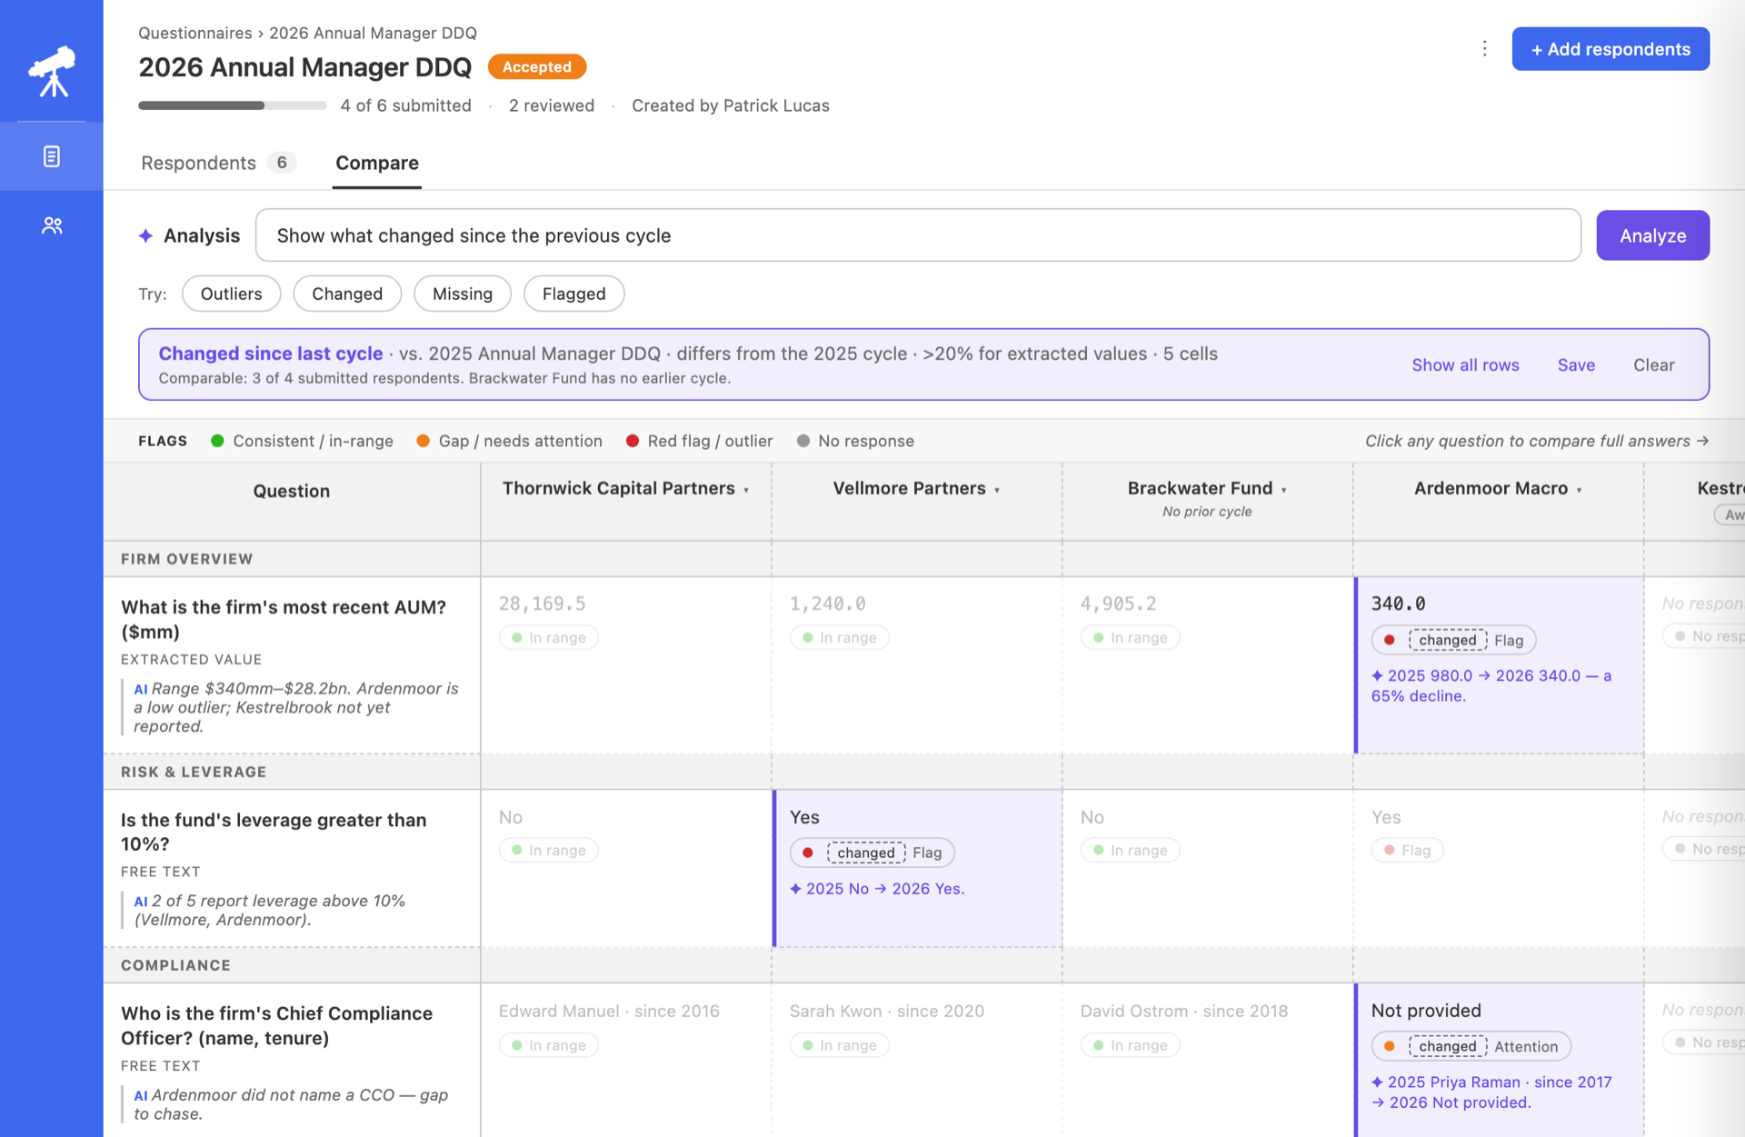Image resolution: width=1745 pixels, height=1137 pixels.
Task: Open the leverage greater than 10% question
Action: (274, 832)
